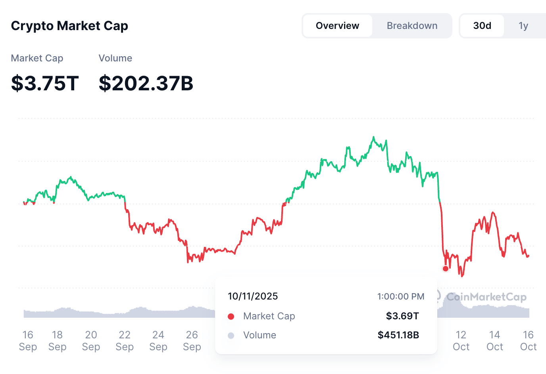Click the red Market Cap legend dot
This screenshot has width=546, height=374.
click(x=231, y=316)
